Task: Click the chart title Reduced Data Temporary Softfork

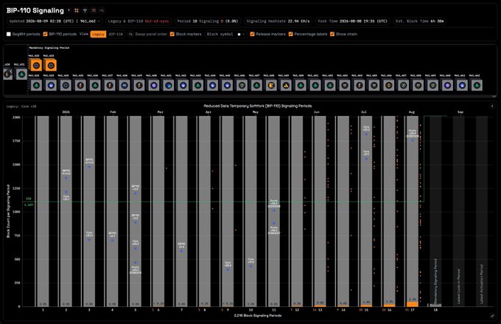Action: (258, 106)
